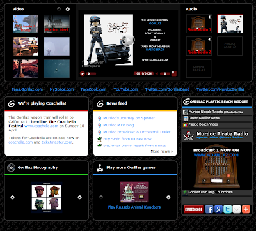Mute the player using the speaker icon

(x=157, y=73)
